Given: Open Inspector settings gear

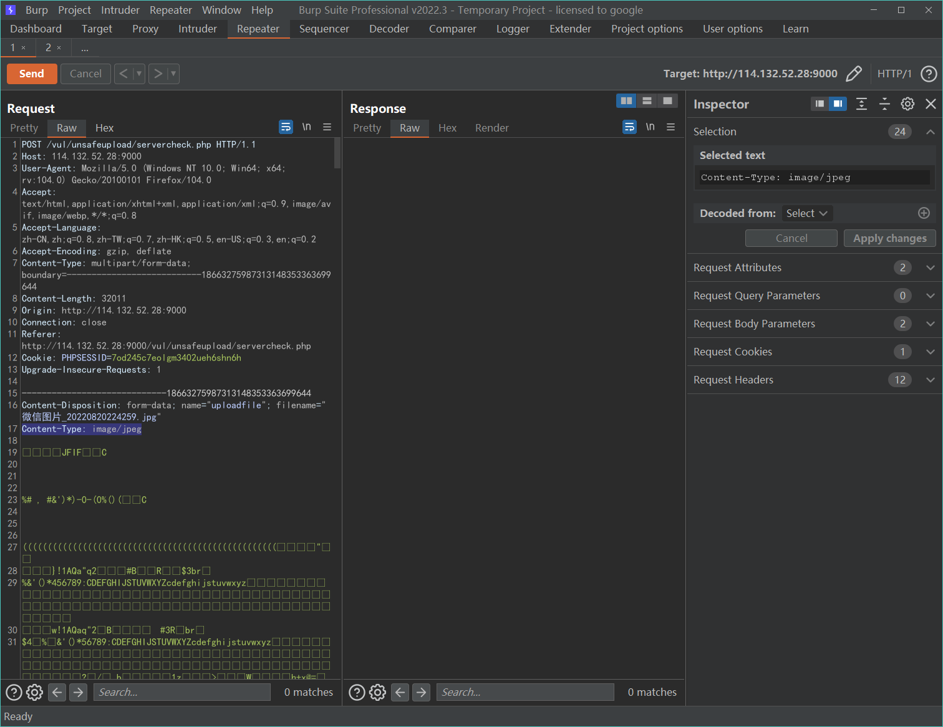Looking at the screenshot, I should coord(907,104).
